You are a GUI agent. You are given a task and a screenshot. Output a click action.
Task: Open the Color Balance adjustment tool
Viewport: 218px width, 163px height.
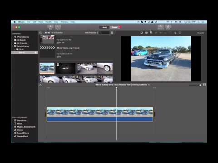[142, 33]
